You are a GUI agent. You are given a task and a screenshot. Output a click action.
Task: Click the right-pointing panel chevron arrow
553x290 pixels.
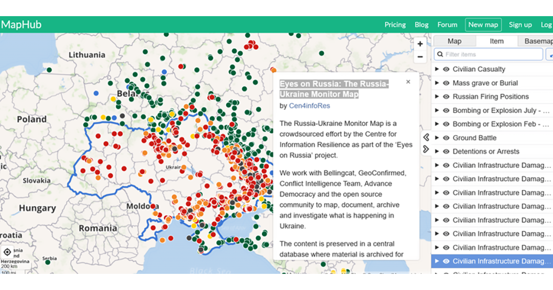pyautogui.click(x=426, y=149)
